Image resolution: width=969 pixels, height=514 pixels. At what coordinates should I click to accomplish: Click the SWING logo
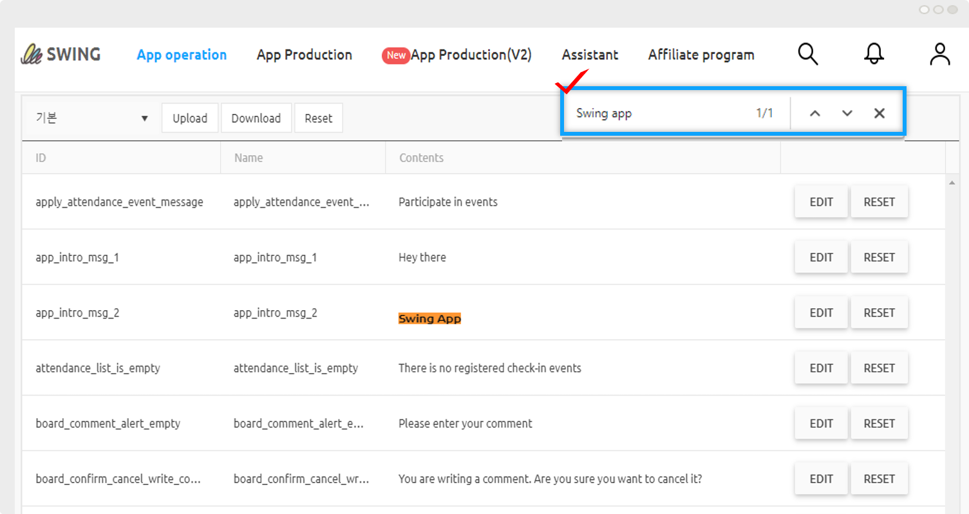click(61, 55)
